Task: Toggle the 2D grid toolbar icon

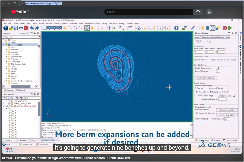Action: tap(44, 28)
